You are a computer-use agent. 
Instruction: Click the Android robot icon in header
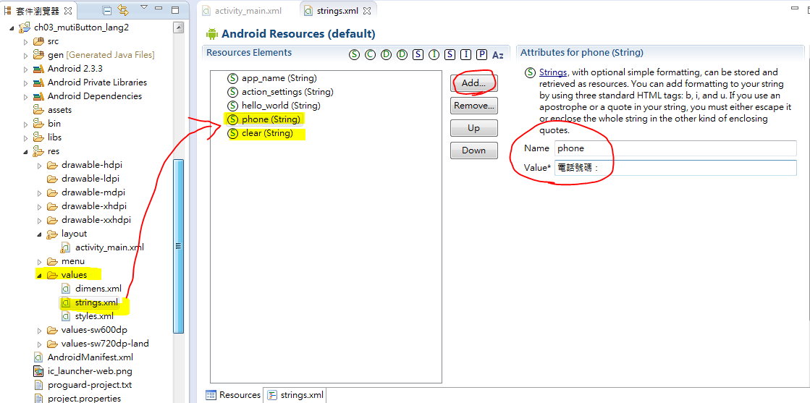click(x=211, y=34)
